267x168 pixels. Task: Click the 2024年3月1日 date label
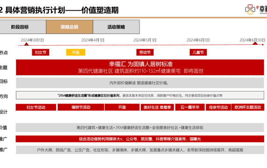pyautogui.click(x=32, y=40)
